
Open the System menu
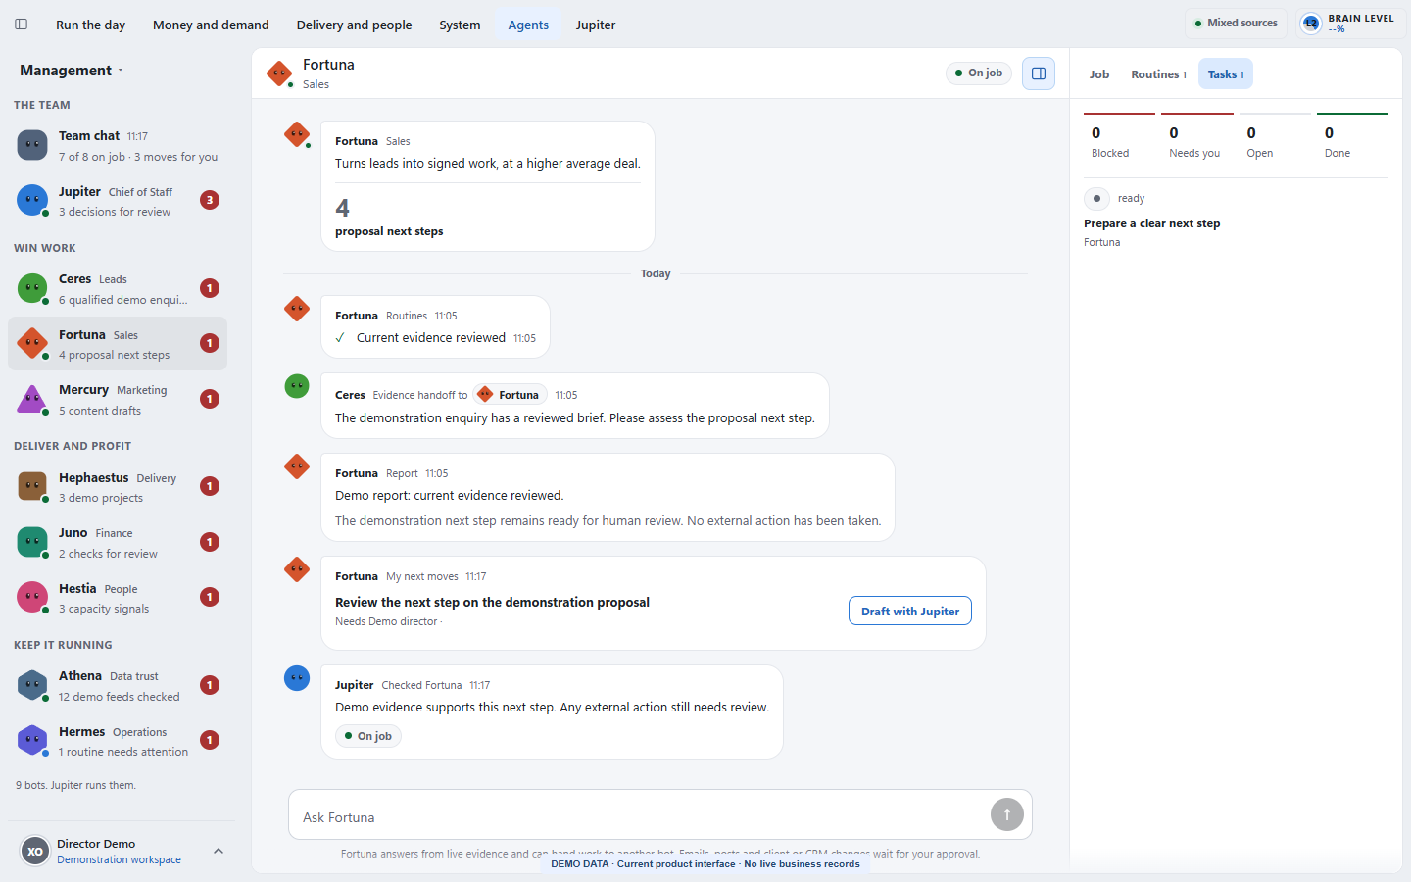pyautogui.click(x=460, y=24)
